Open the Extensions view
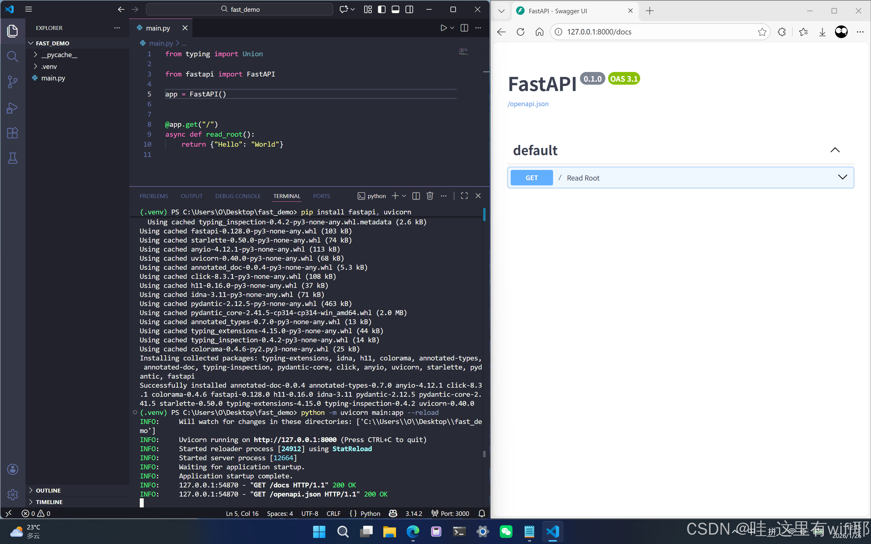The width and height of the screenshot is (871, 544). click(x=13, y=133)
